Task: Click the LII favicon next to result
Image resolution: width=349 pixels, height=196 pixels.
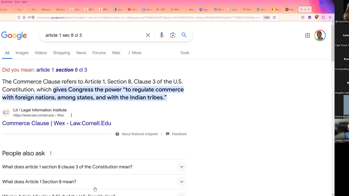Action: coord(6,112)
